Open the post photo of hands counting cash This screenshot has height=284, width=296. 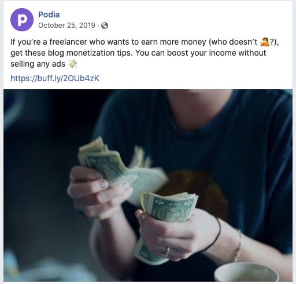(148, 185)
